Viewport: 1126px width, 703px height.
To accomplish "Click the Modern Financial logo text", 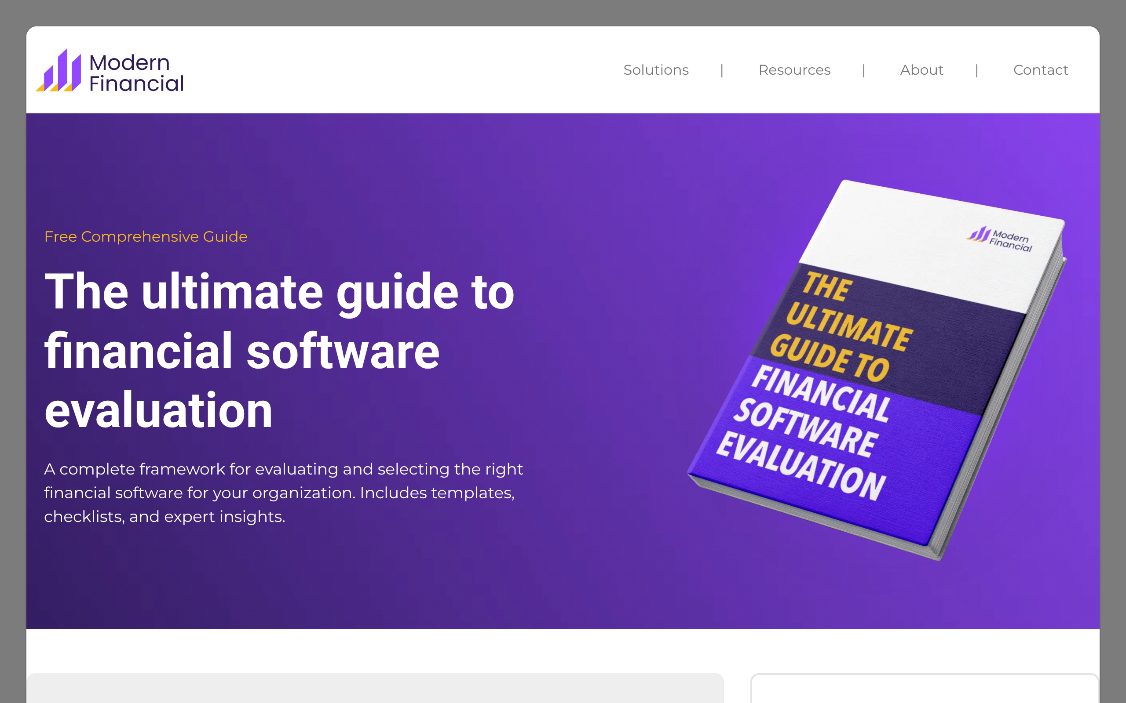I will coord(136,73).
